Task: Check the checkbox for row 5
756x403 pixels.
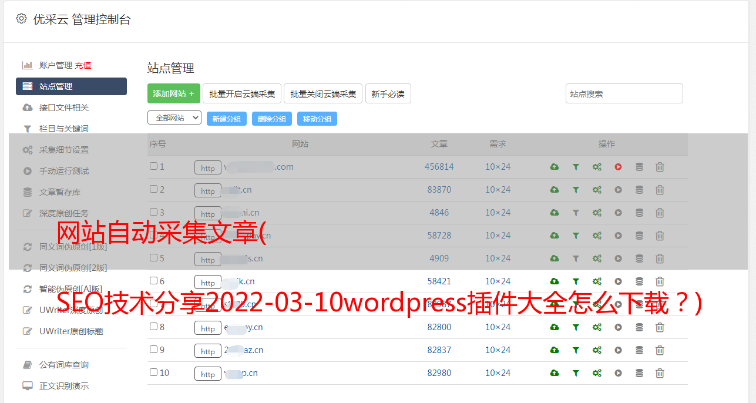Action: pos(153,258)
